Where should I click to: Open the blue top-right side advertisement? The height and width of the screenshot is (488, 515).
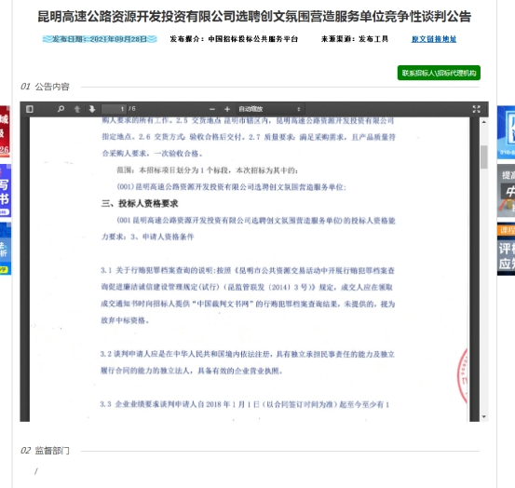click(506, 132)
